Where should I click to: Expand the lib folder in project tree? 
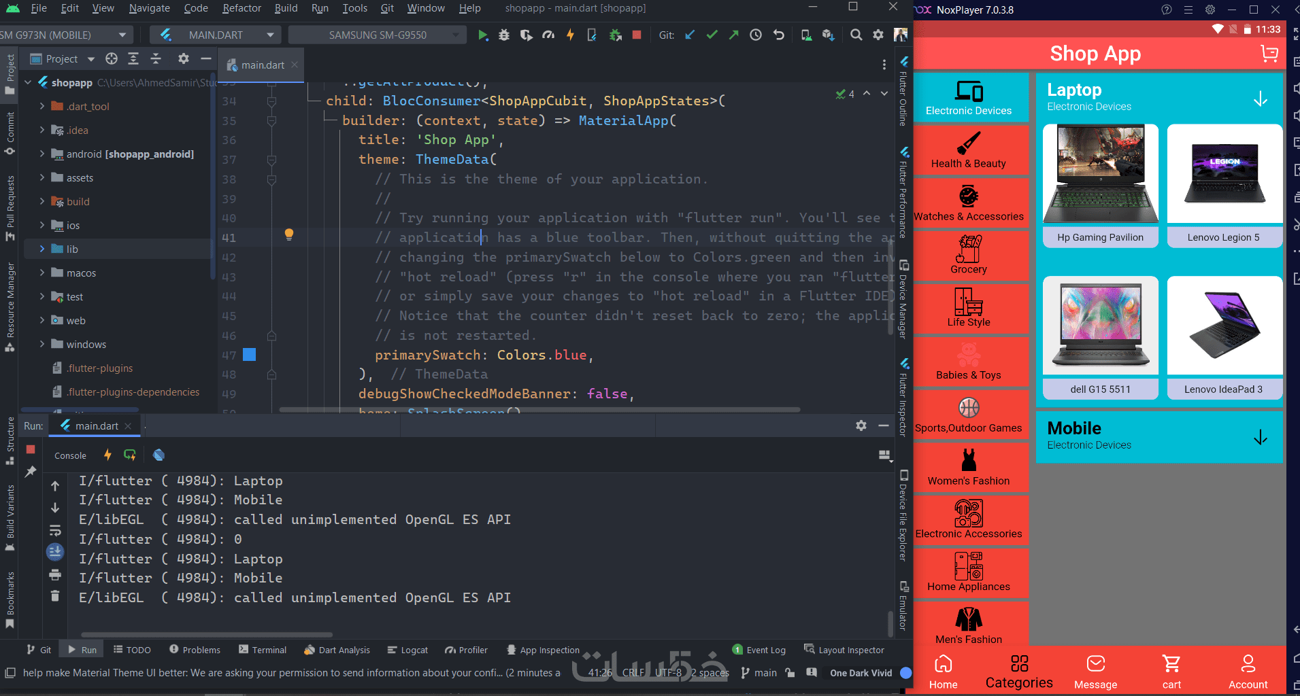coord(42,249)
